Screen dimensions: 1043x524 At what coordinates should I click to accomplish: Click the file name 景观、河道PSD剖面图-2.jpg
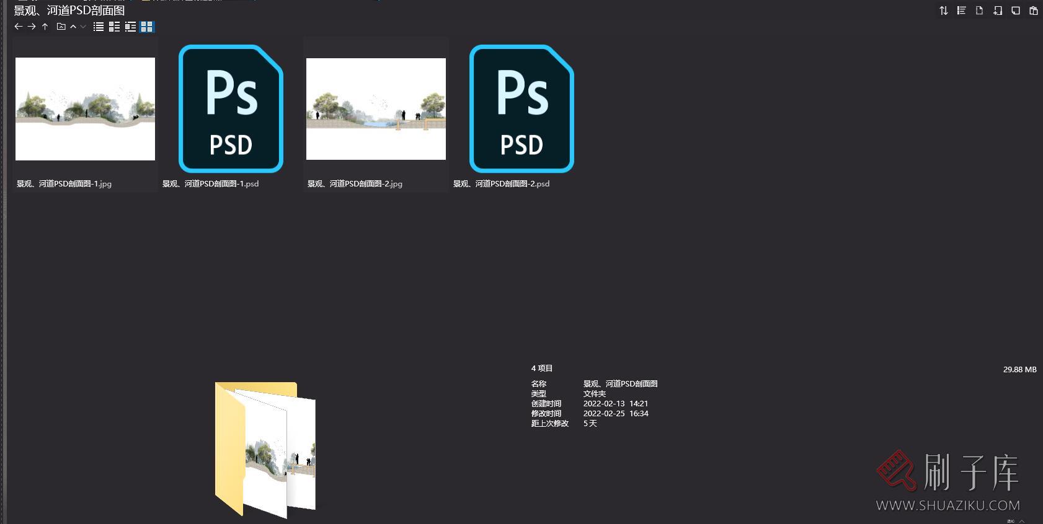pyautogui.click(x=355, y=184)
